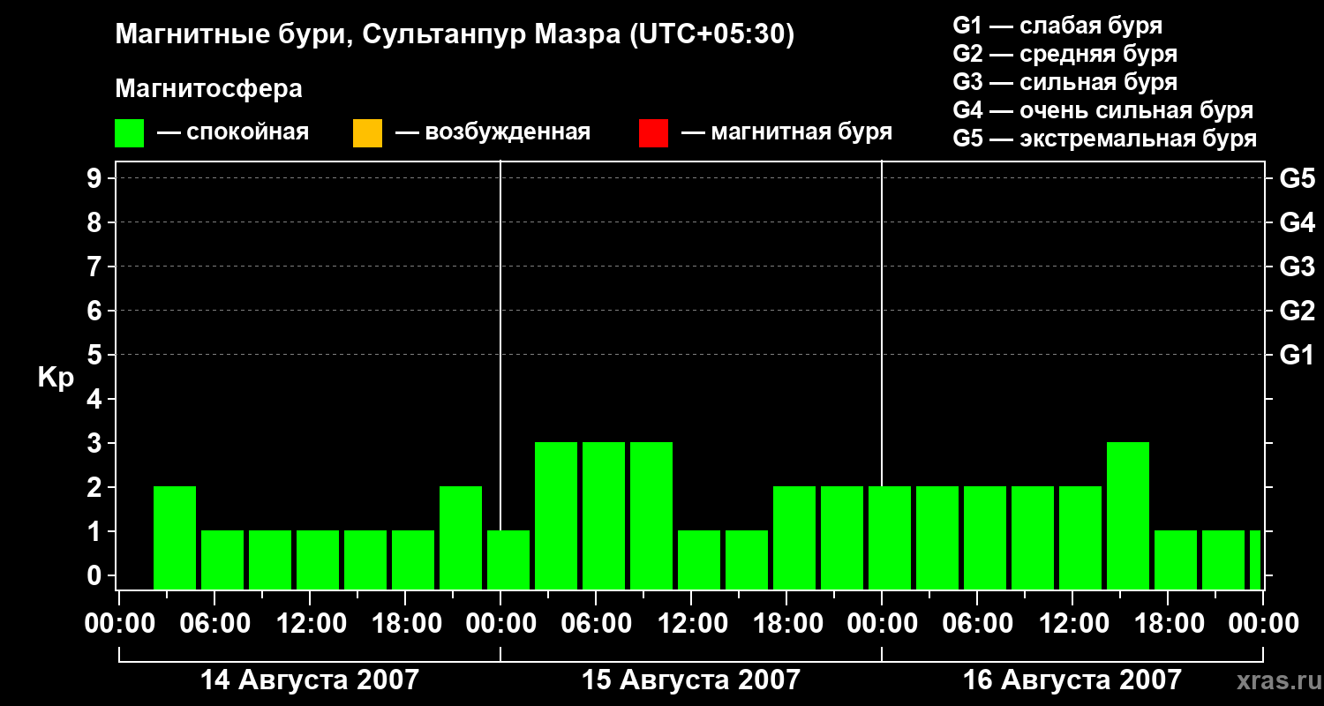Click the right-axis 'G2' storm level label

1297,311
